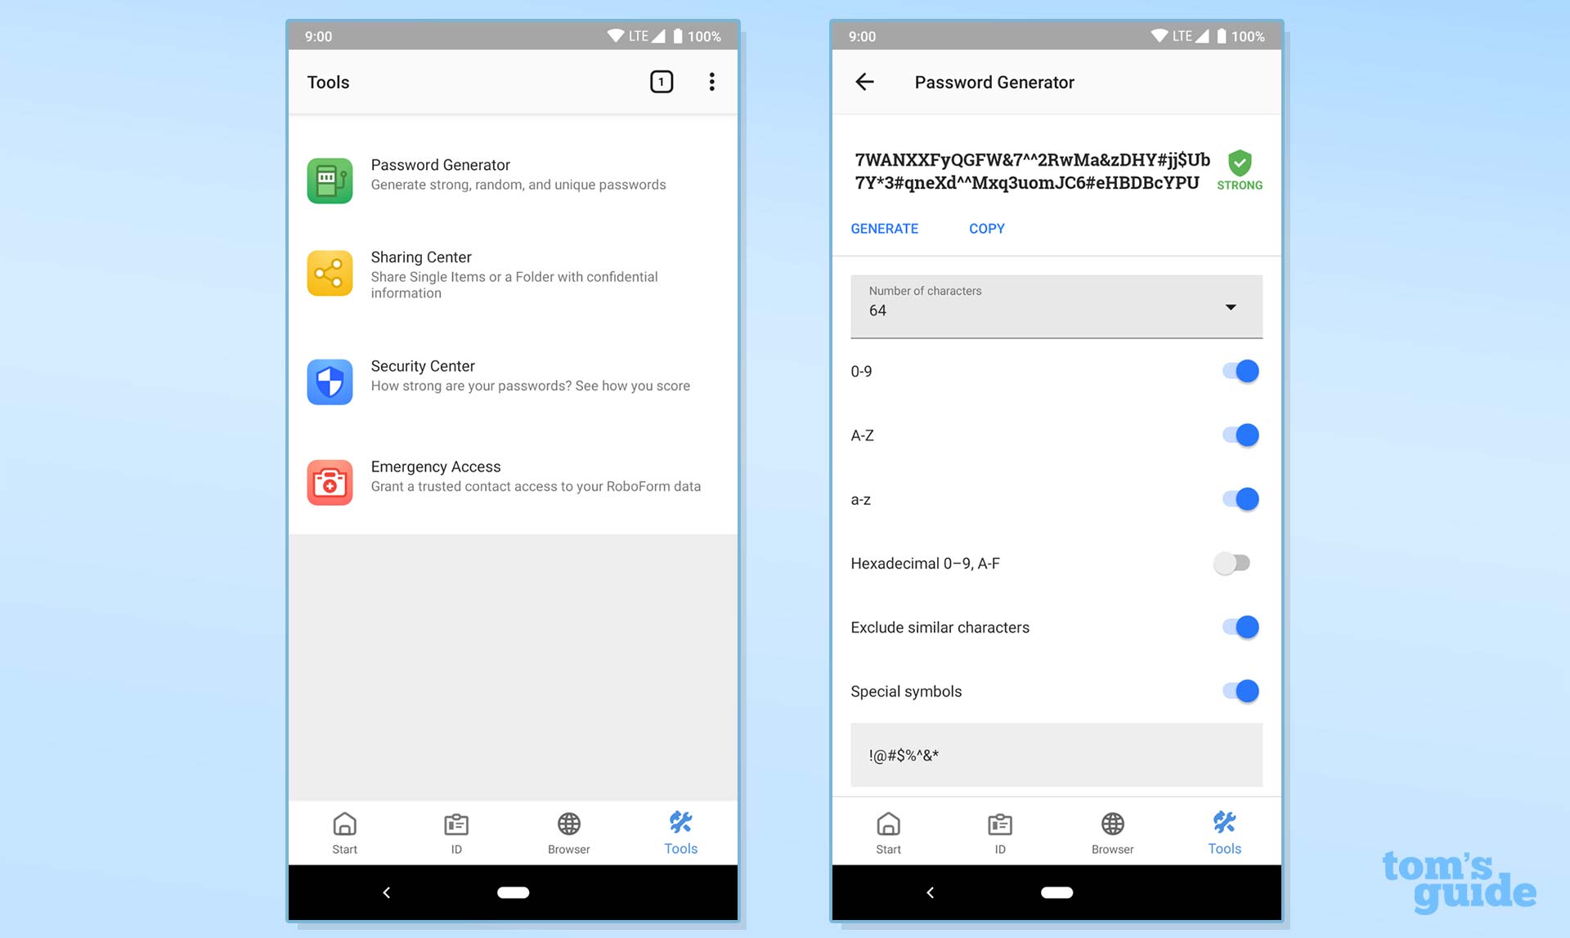Navigate to the Tools tab
Viewport: 1570px width, 938px height.
coord(680,832)
